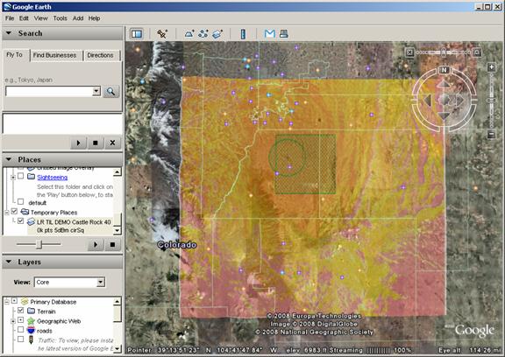Open the Ruler measurement tool
This screenshot has width=505, height=357.
click(x=243, y=34)
